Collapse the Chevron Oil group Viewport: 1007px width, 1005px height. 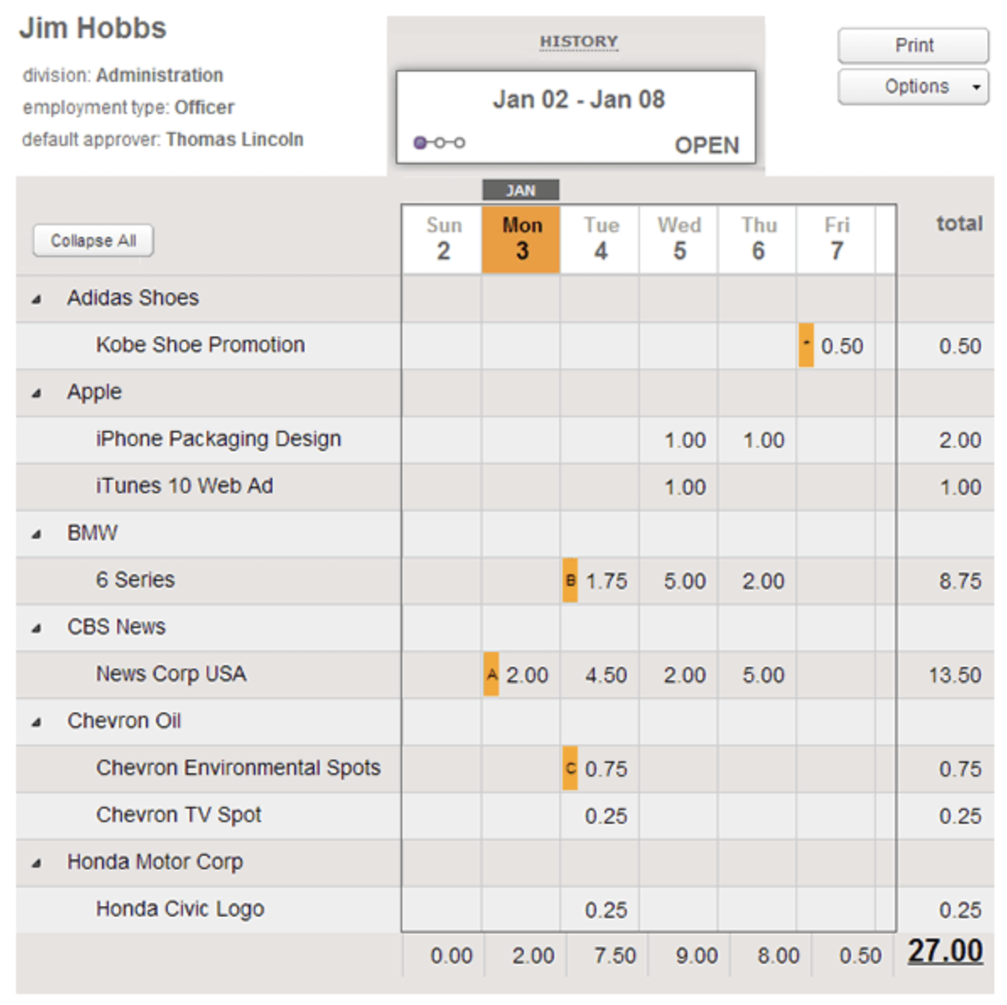coord(36,722)
